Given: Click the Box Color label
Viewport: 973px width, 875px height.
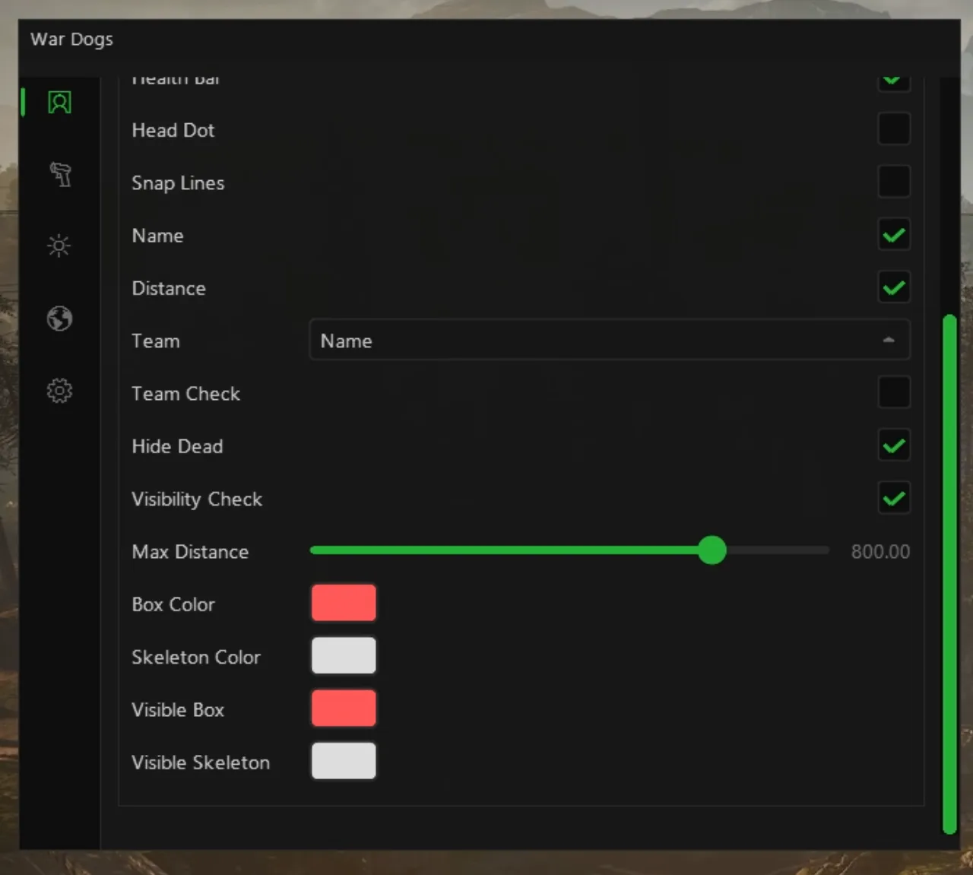Looking at the screenshot, I should [x=173, y=604].
